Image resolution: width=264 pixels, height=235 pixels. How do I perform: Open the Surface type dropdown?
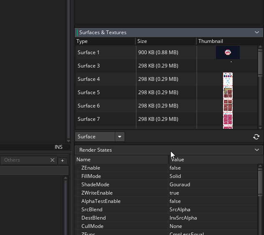[x=119, y=137]
